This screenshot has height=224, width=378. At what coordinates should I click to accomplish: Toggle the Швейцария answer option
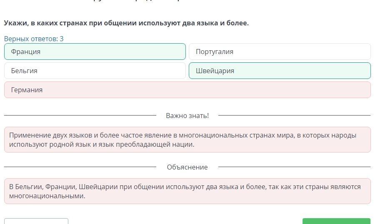pyautogui.click(x=279, y=71)
